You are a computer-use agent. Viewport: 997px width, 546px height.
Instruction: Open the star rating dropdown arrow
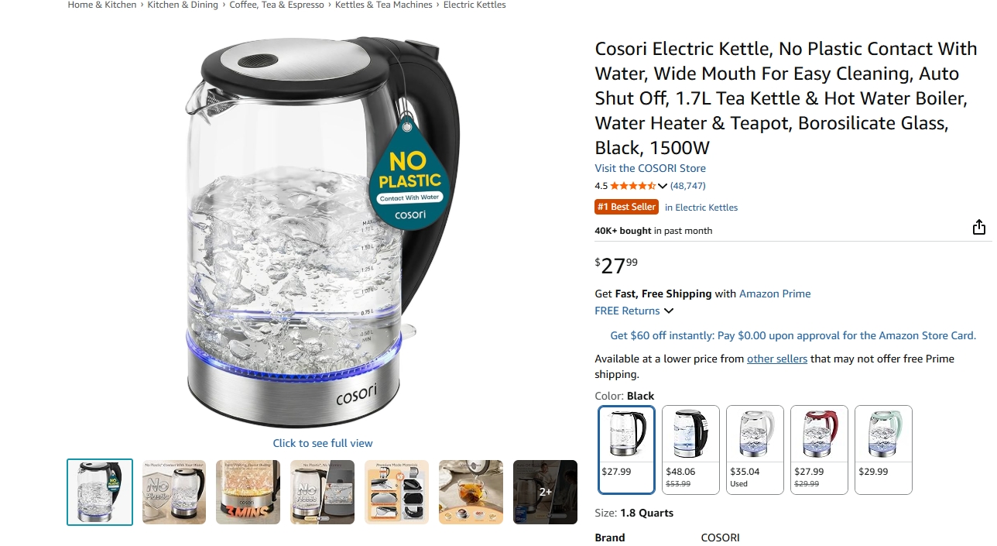(663, 186)
